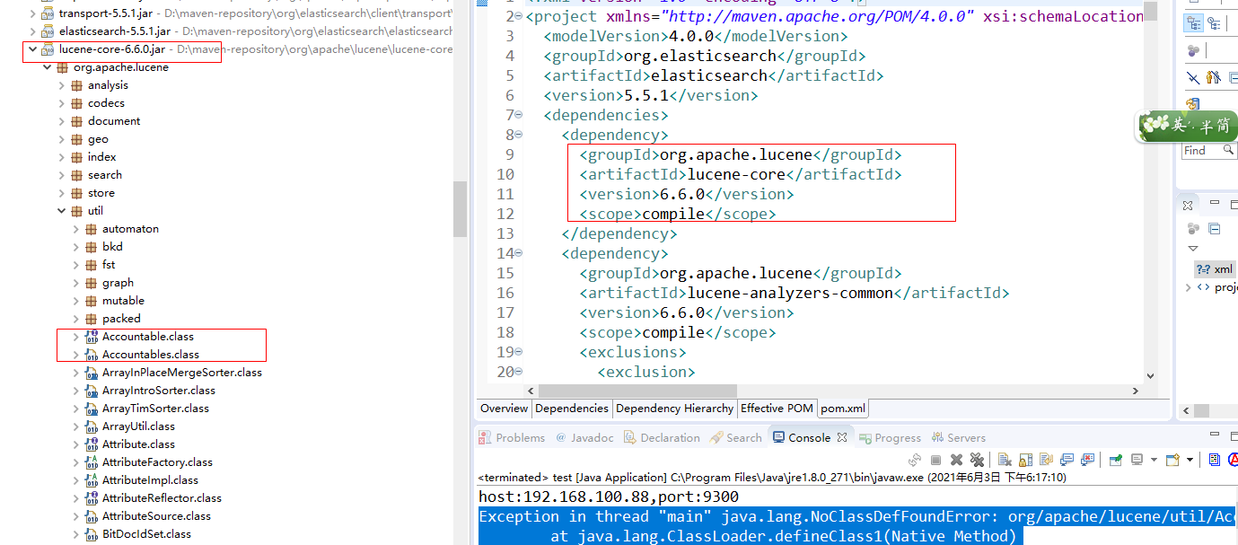Click the 英·半简 input method indicator

(1187, 126)
